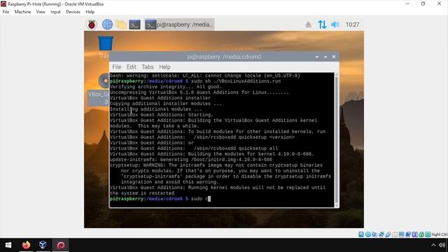Open VirtualBox Input menu
The height and width of the screenshot is (252, 448).
pos(55,12)
